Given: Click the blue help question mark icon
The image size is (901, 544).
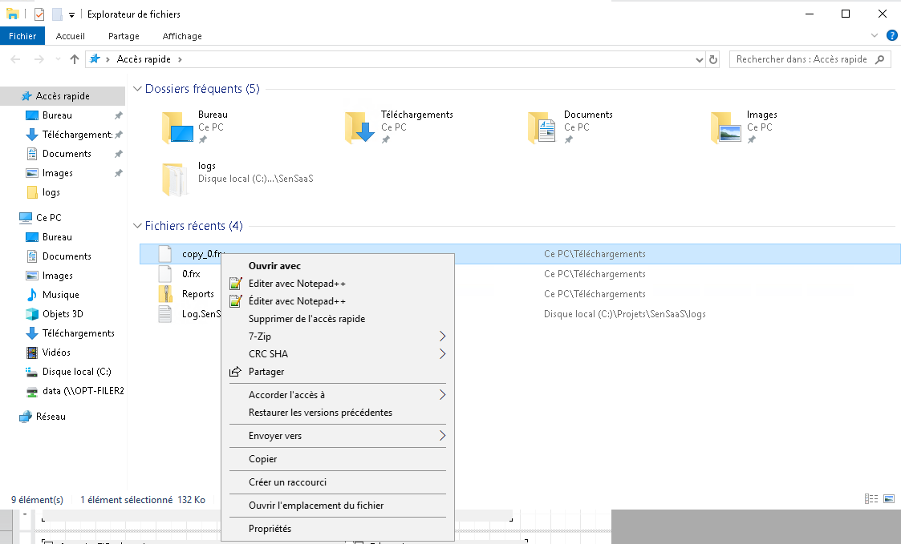Looking at the screenshot, I should [x=891, y=36].
